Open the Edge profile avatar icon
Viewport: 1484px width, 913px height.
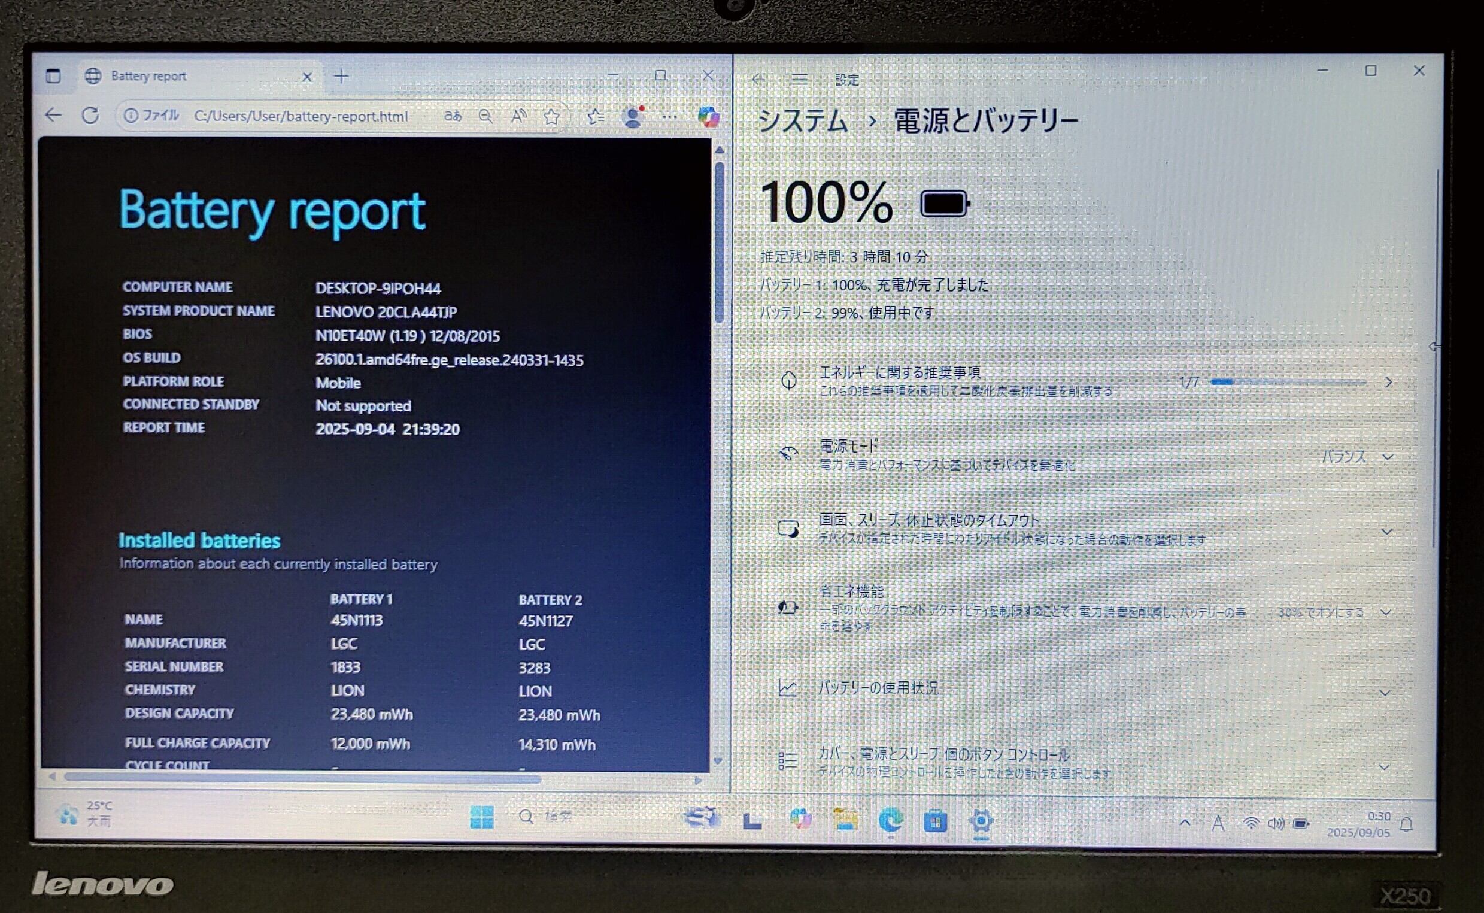point(633,117)
